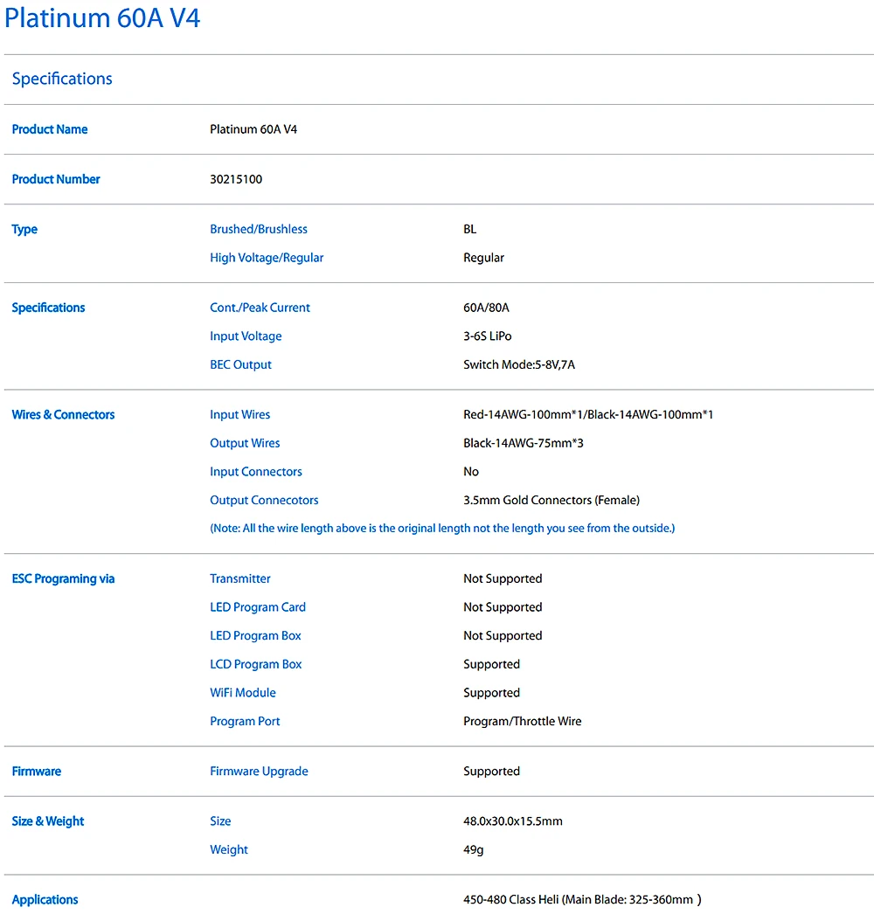Viewport: 874px width, 914px height.
Task: Click the 'LED Program Card' label
Action: 258,607
